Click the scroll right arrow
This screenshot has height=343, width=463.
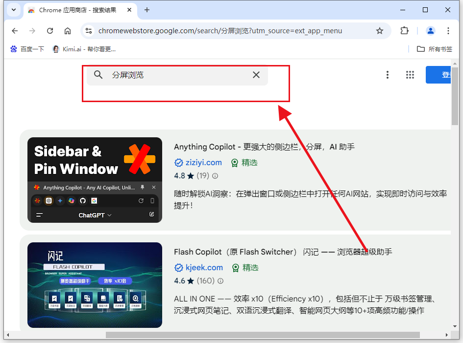447,335
